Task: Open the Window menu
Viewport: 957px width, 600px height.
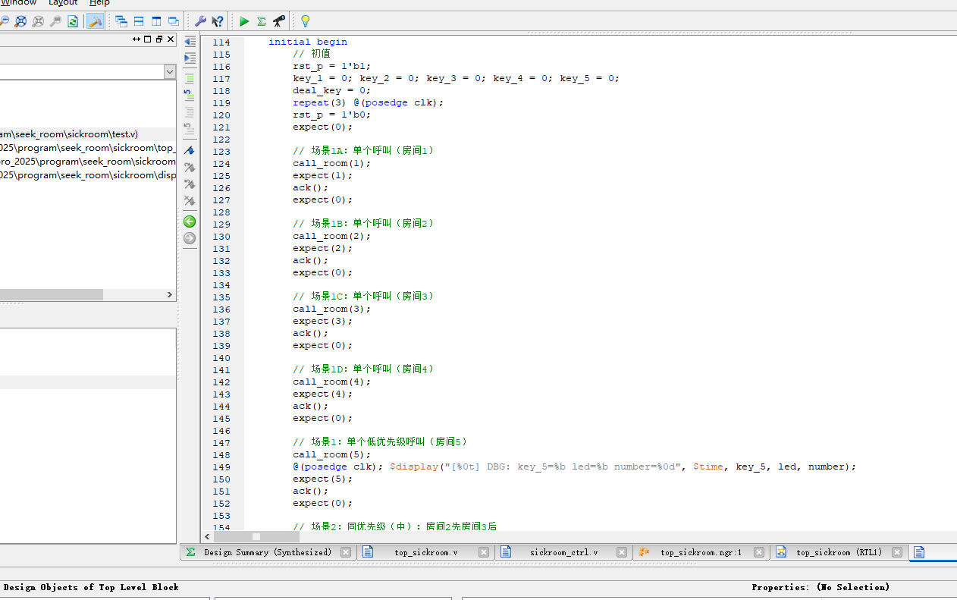Action: 18,3
